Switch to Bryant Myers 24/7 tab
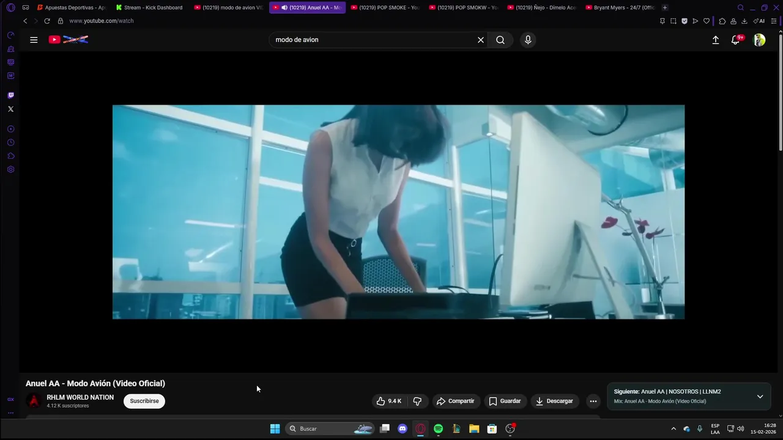Screen dimensions: 783x440 [620, 7]
